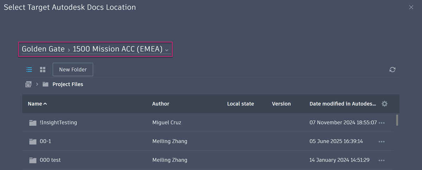Screen dimensions: 422x170
Task: Switch to grid thumbnail view
Action: click(43, 70)
